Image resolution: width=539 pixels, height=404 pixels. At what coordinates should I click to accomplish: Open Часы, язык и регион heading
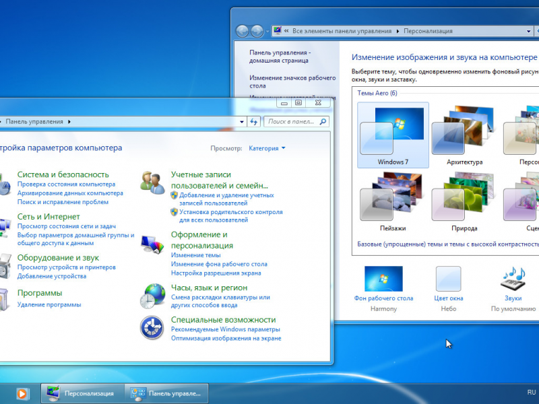210,288
